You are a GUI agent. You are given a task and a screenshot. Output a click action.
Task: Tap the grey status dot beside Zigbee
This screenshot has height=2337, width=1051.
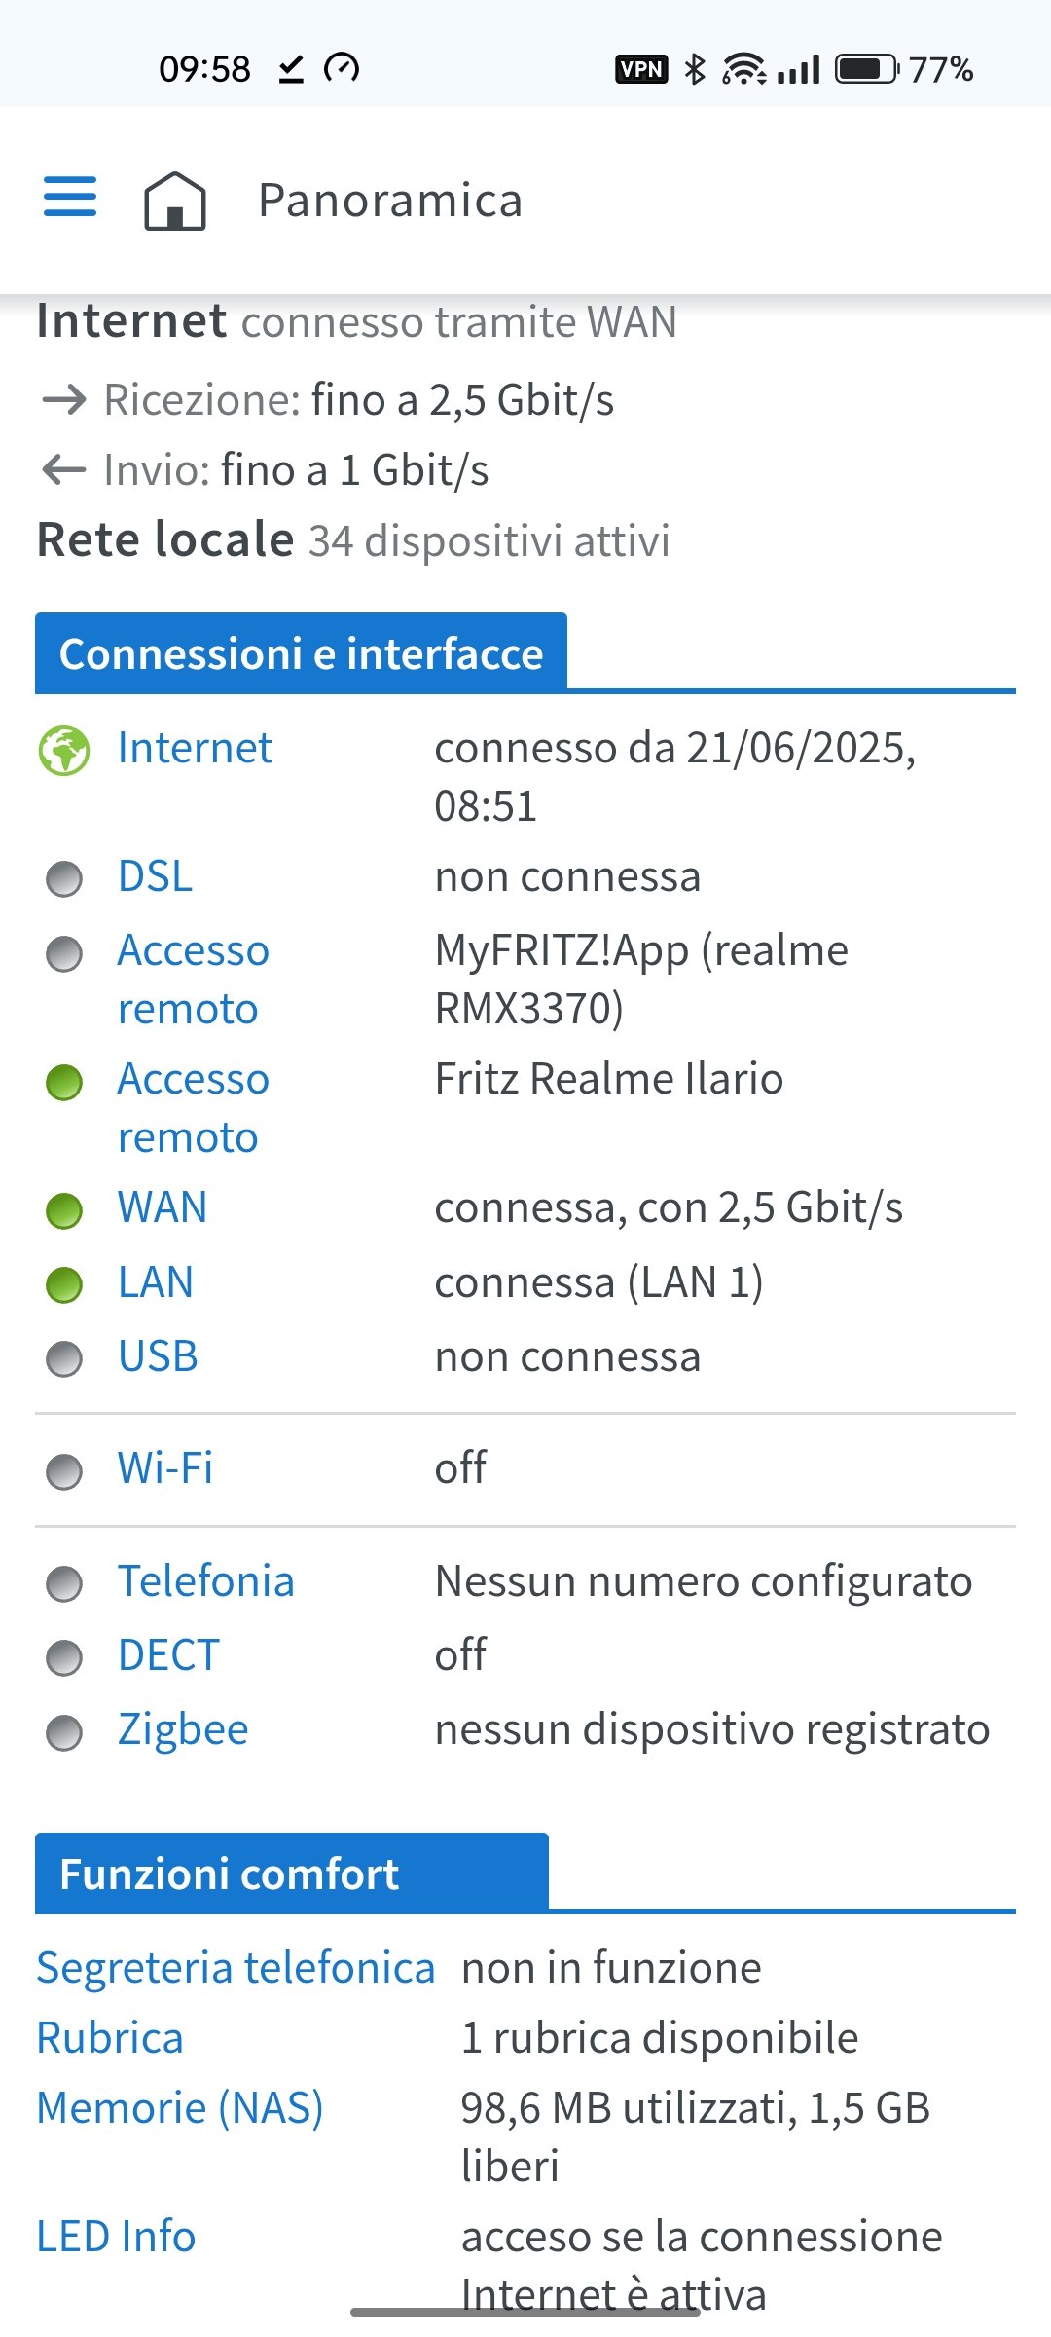[64, 1733]
